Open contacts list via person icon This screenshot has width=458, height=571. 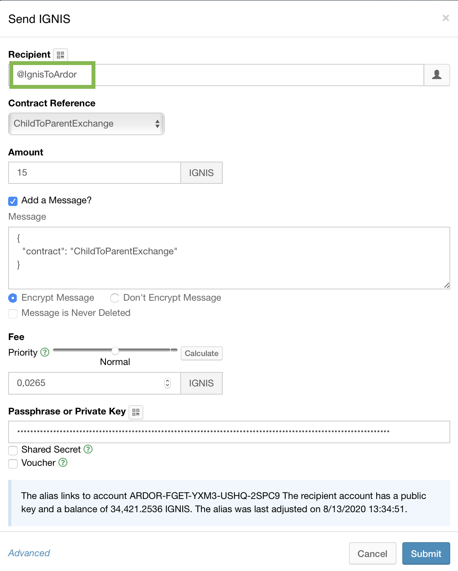click(437, 75)
